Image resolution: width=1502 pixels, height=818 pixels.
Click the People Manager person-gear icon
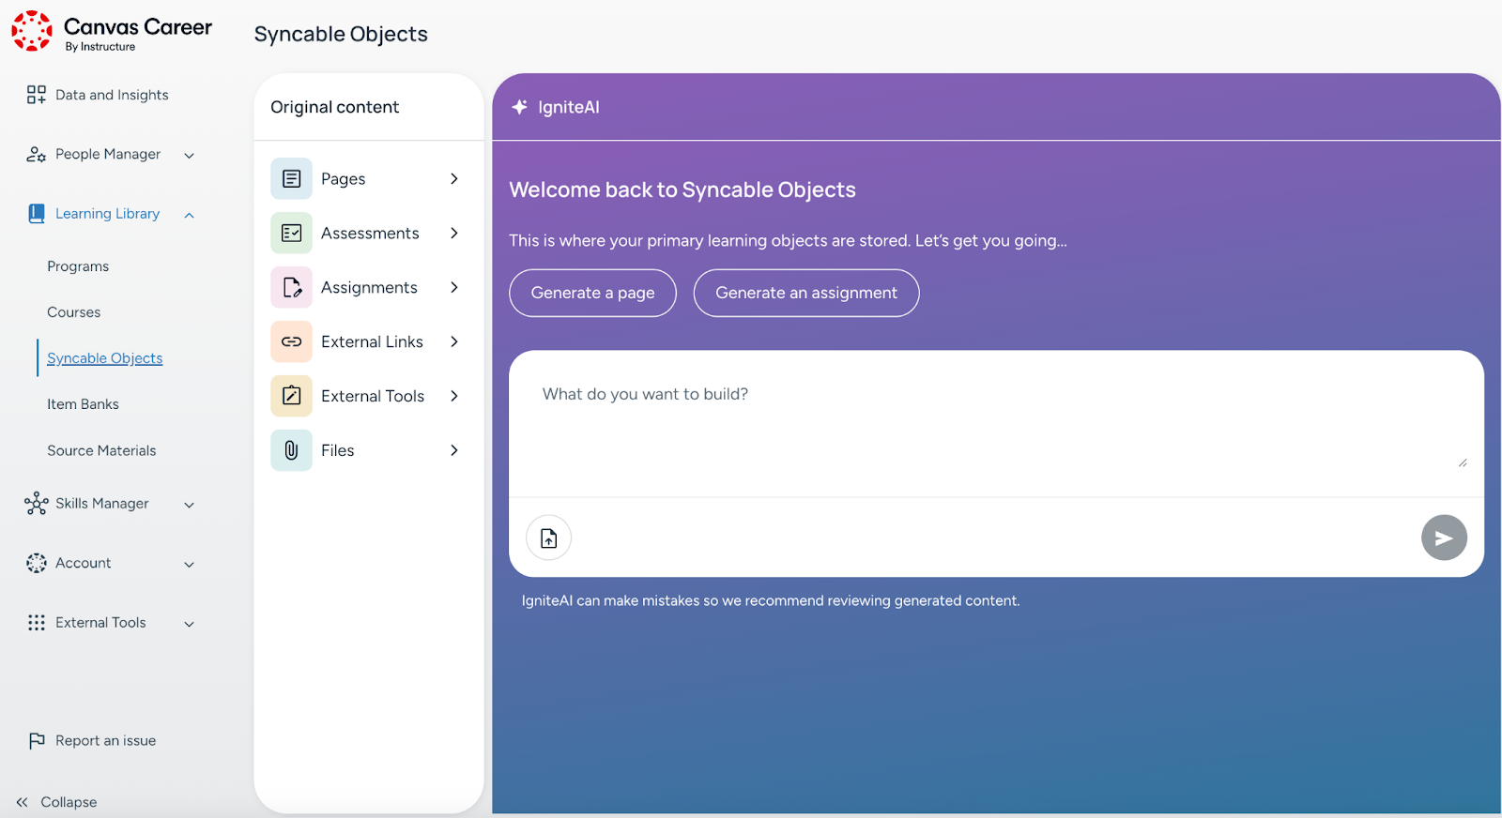36,155
